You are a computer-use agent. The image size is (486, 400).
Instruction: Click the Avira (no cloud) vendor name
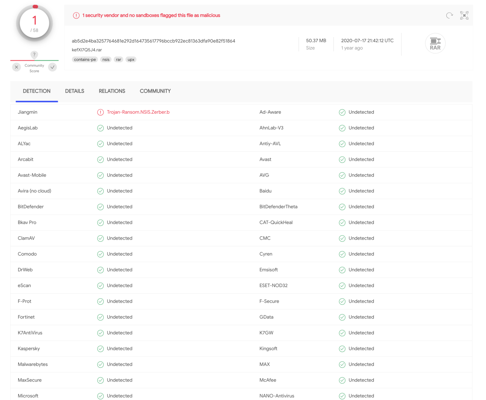click(34, 191)
